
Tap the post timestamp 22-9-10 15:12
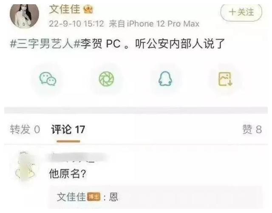(x=76, y=24)
